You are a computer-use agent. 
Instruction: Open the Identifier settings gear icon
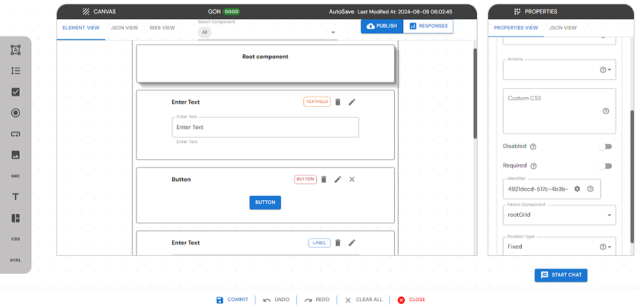click(x=577, y=189)
